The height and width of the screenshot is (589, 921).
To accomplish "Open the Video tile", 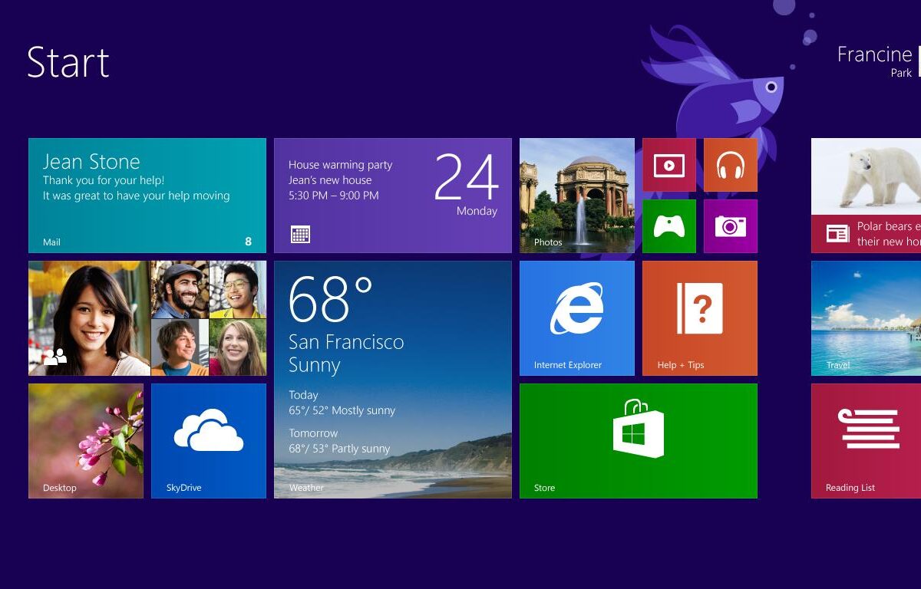I will [668, 165].
